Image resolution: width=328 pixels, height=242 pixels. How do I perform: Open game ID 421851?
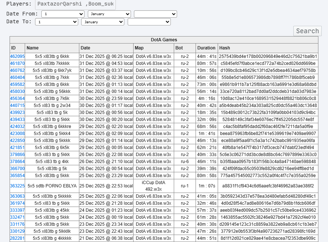[17, 148]
